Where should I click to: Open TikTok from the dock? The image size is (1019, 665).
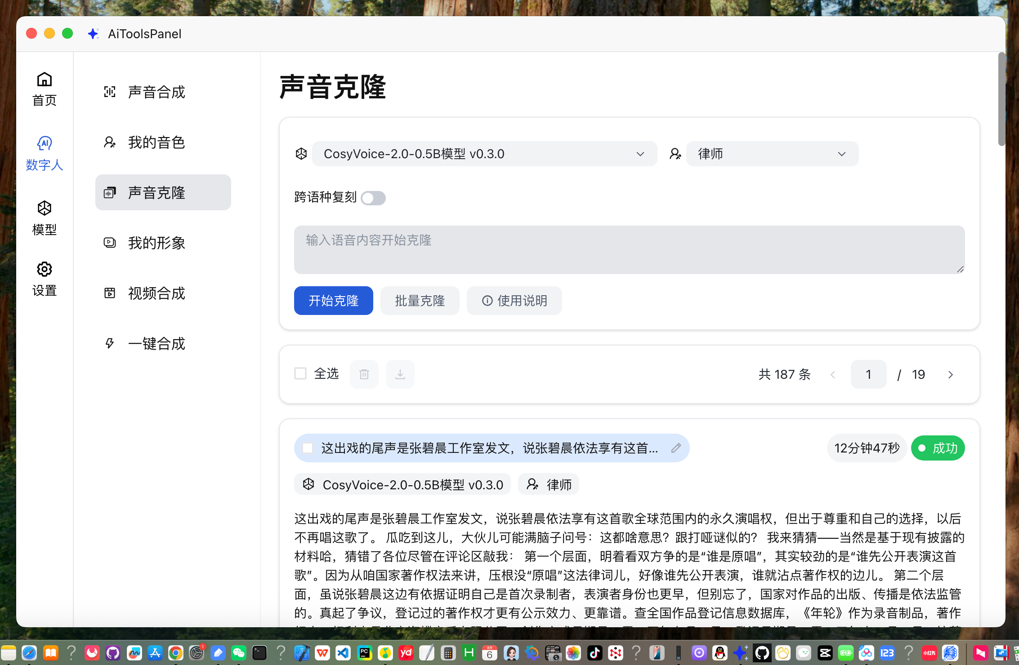pyautogui.click(x=594, y=652)
